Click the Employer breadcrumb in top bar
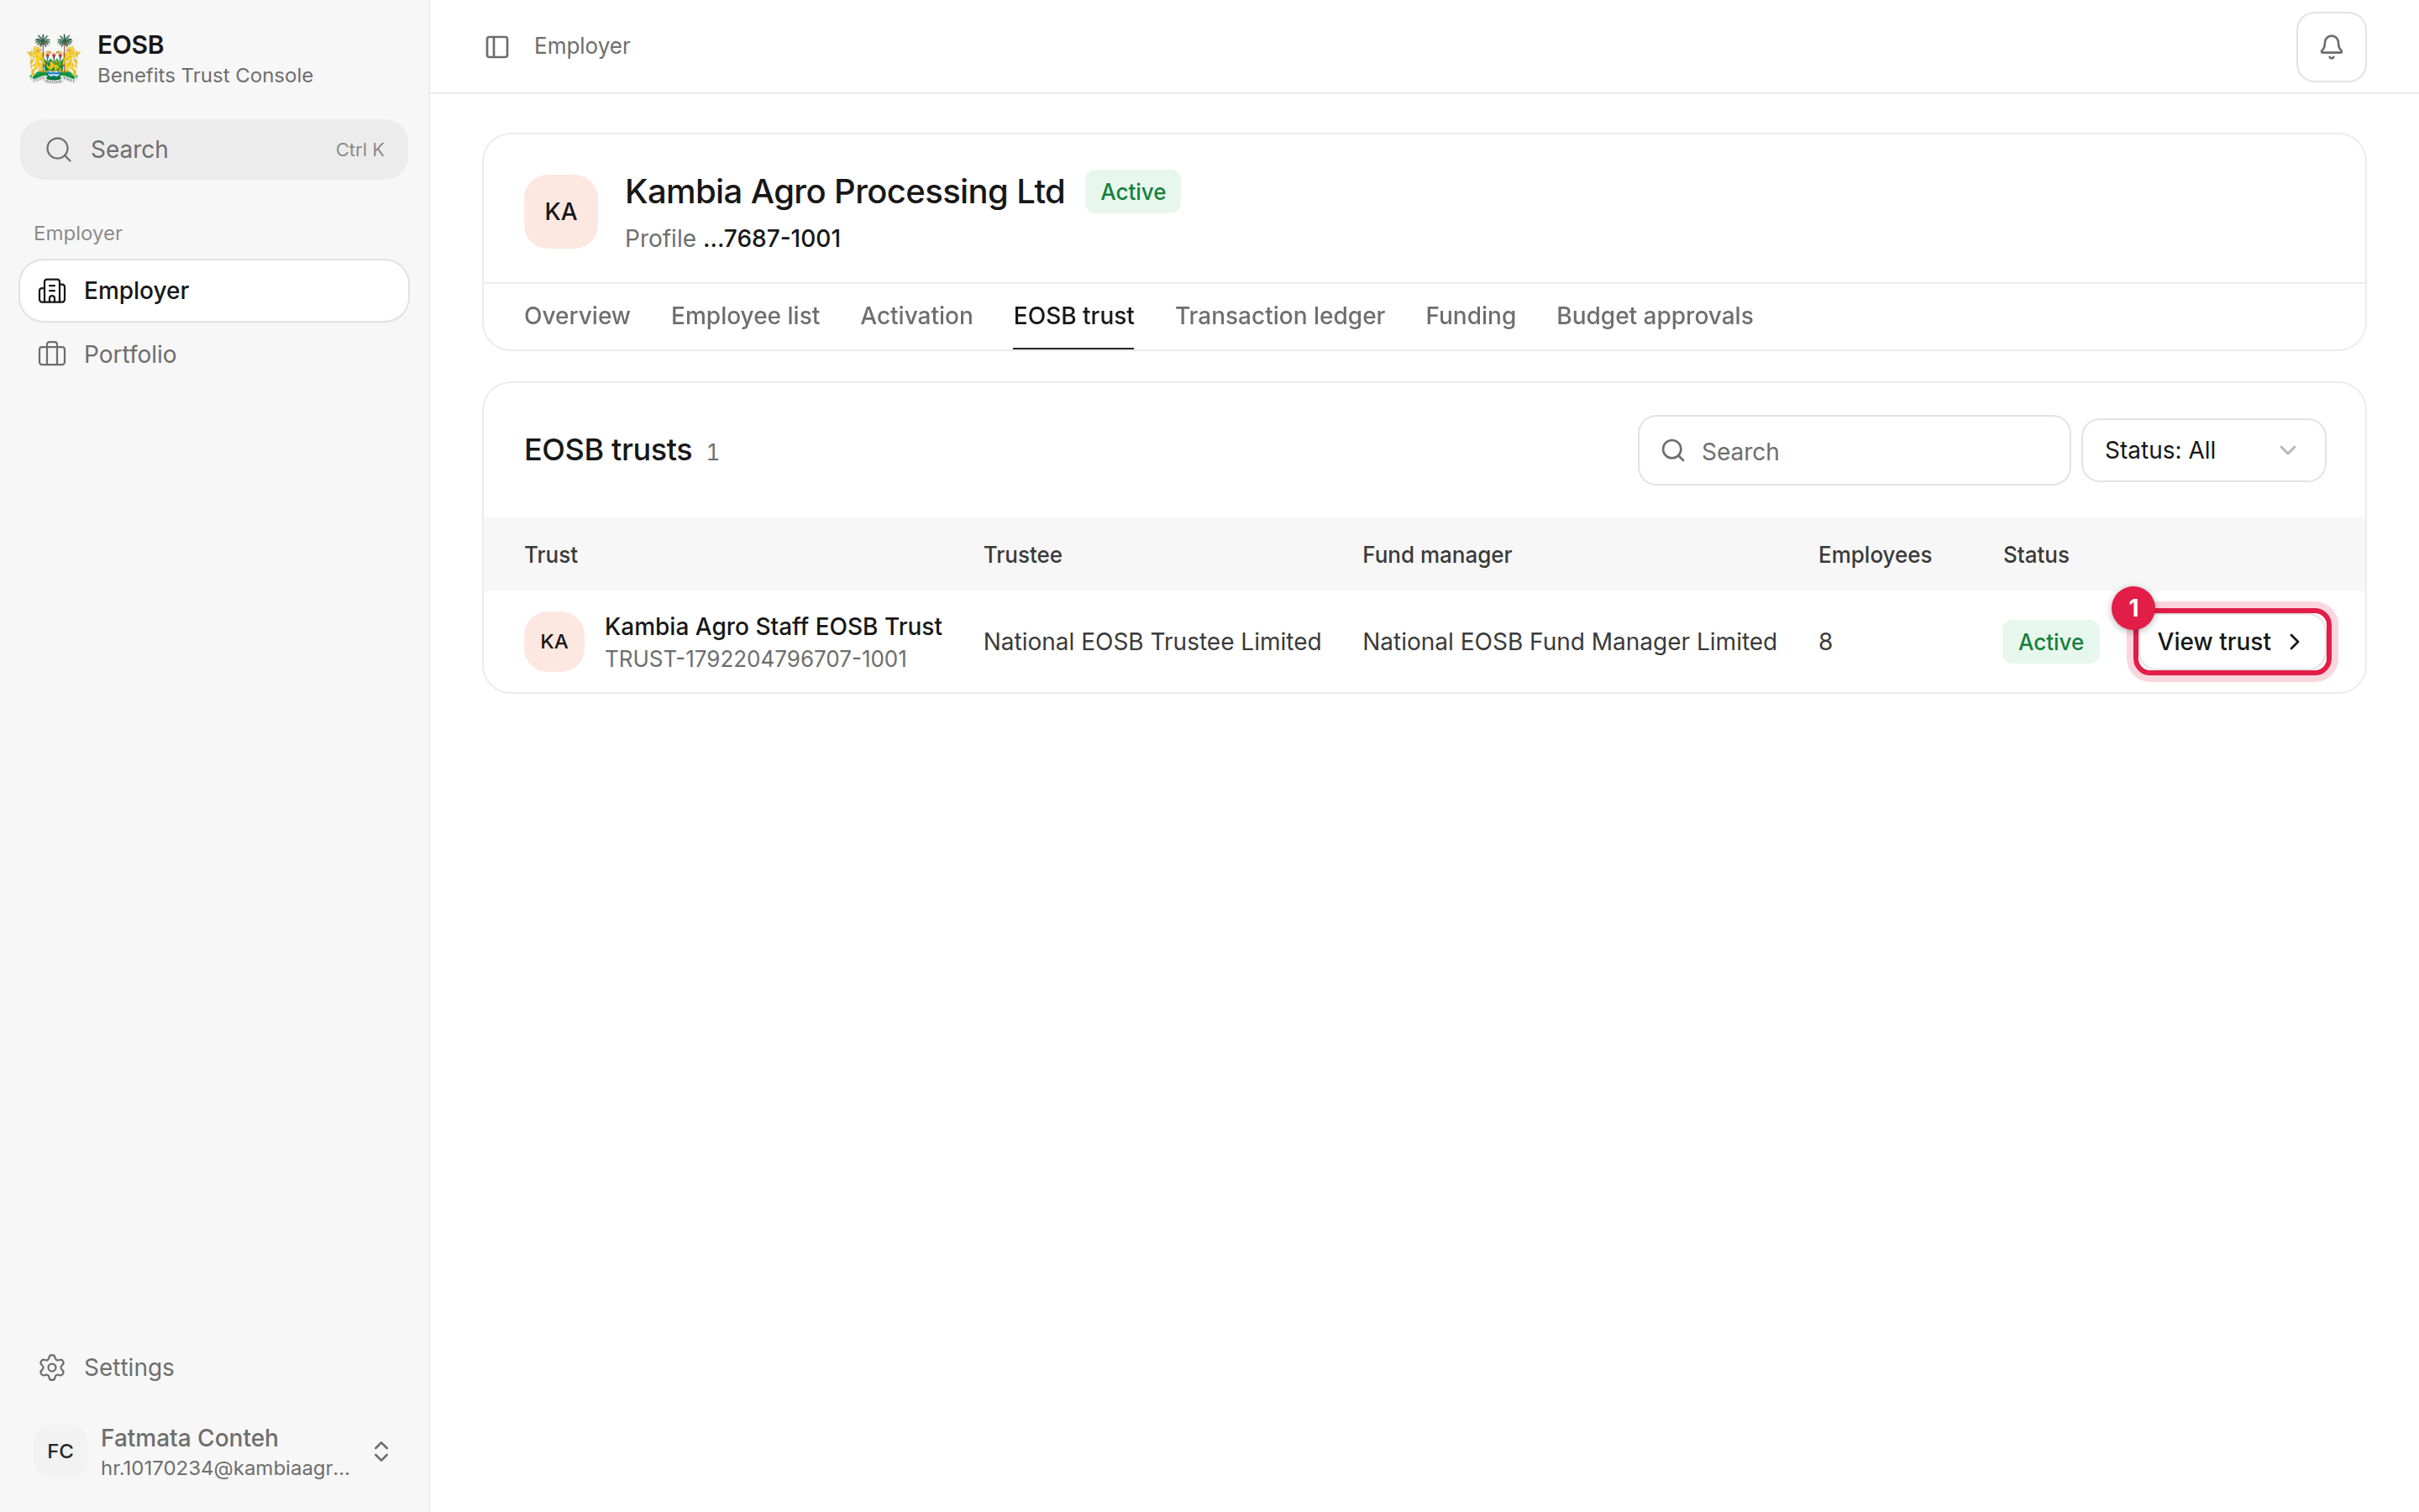This screenshot has width=2419, height=1512. (582, 47)
